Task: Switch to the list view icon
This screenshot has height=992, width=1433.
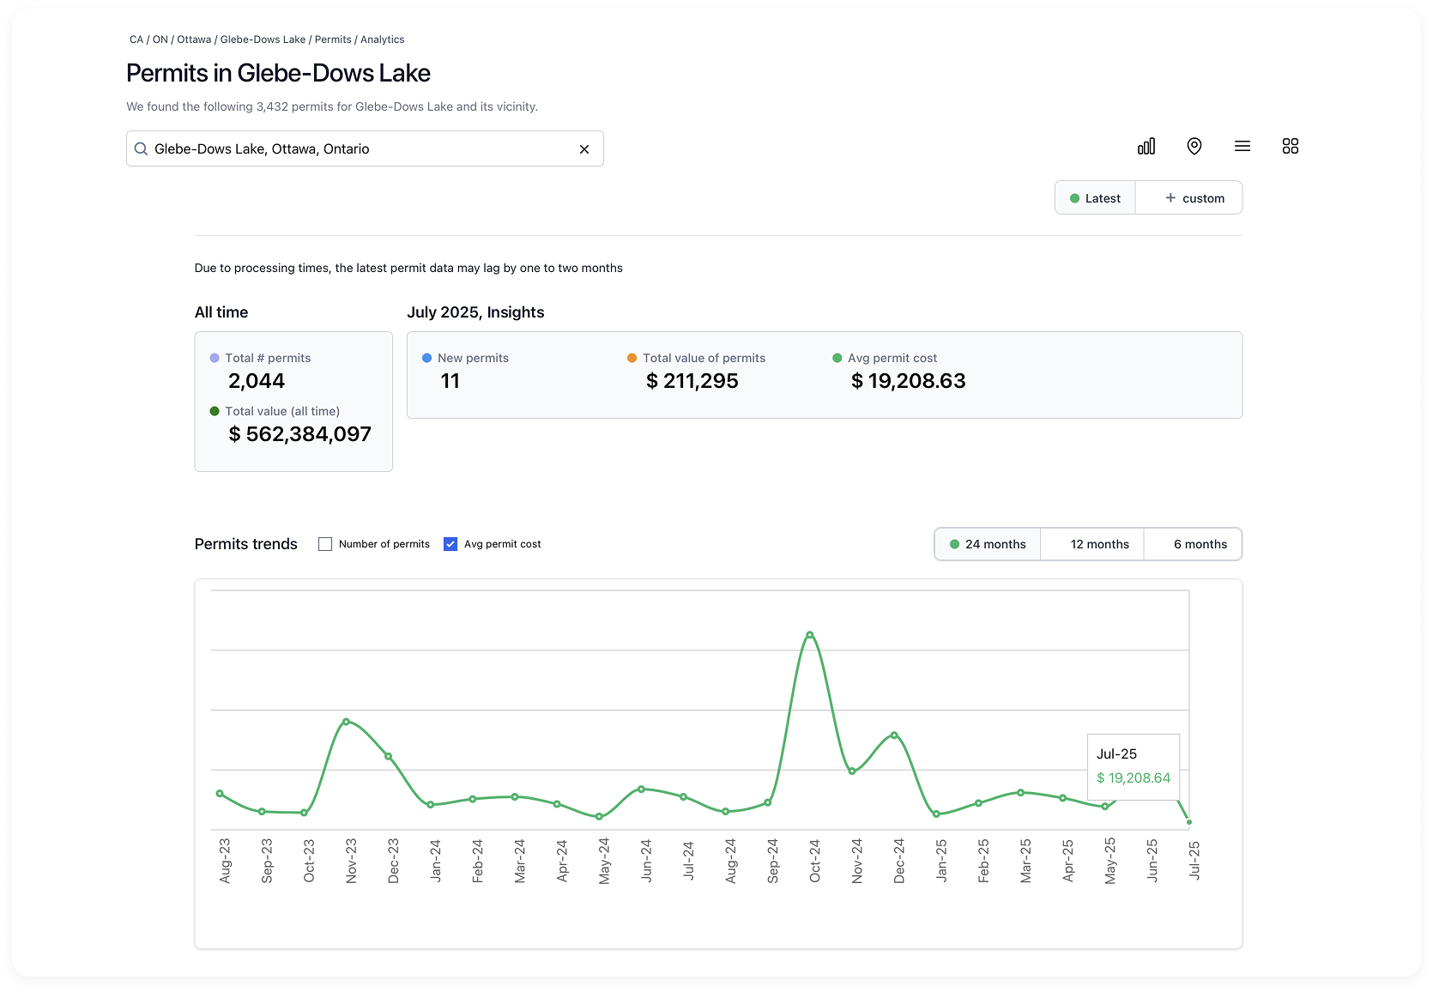Action: pos(1242,147)
